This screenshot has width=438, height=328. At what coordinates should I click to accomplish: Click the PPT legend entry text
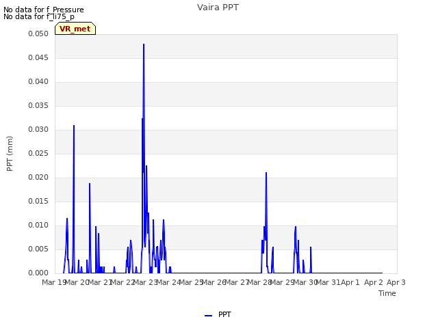click(x=224, y=314)
